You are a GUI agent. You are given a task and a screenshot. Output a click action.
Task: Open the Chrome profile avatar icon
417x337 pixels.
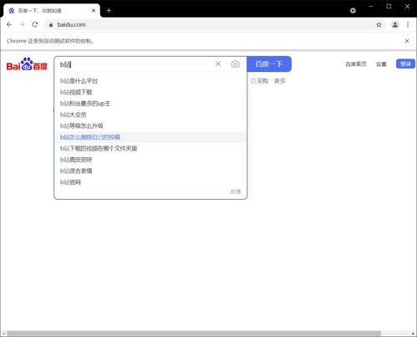click(394, 24)
